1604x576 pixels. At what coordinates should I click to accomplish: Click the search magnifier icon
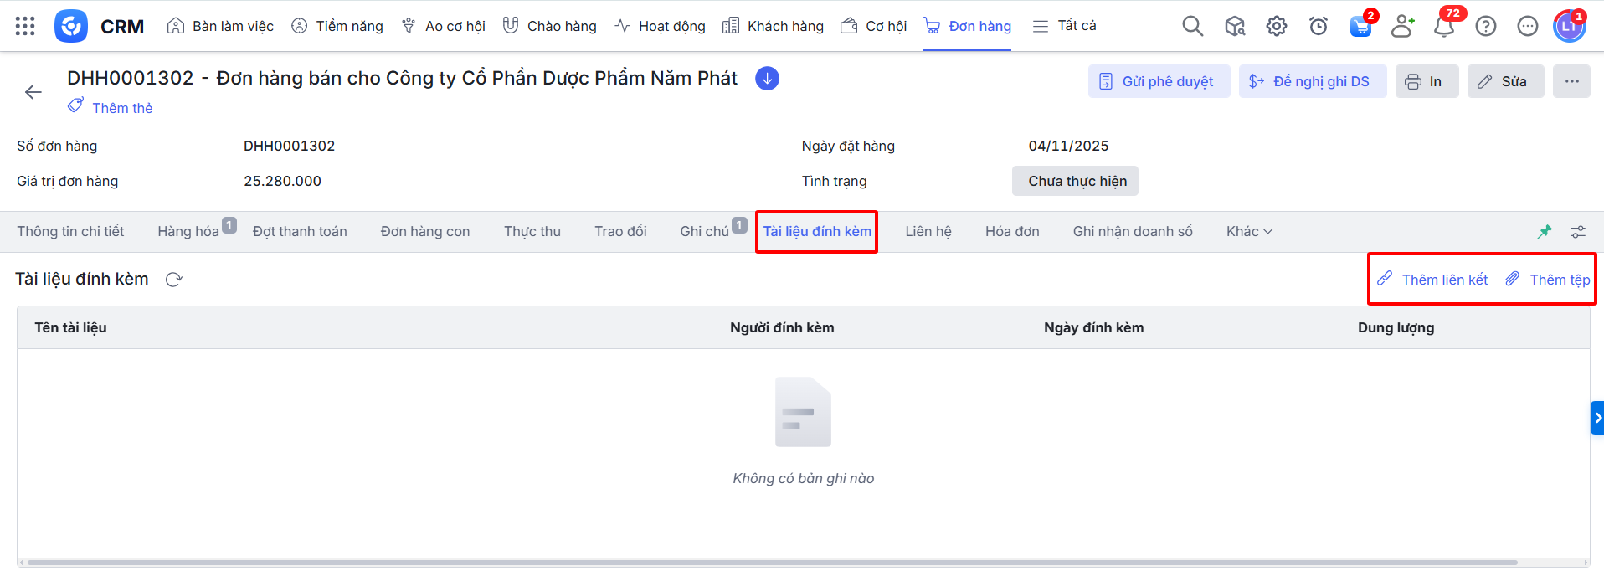(1192, 26)
